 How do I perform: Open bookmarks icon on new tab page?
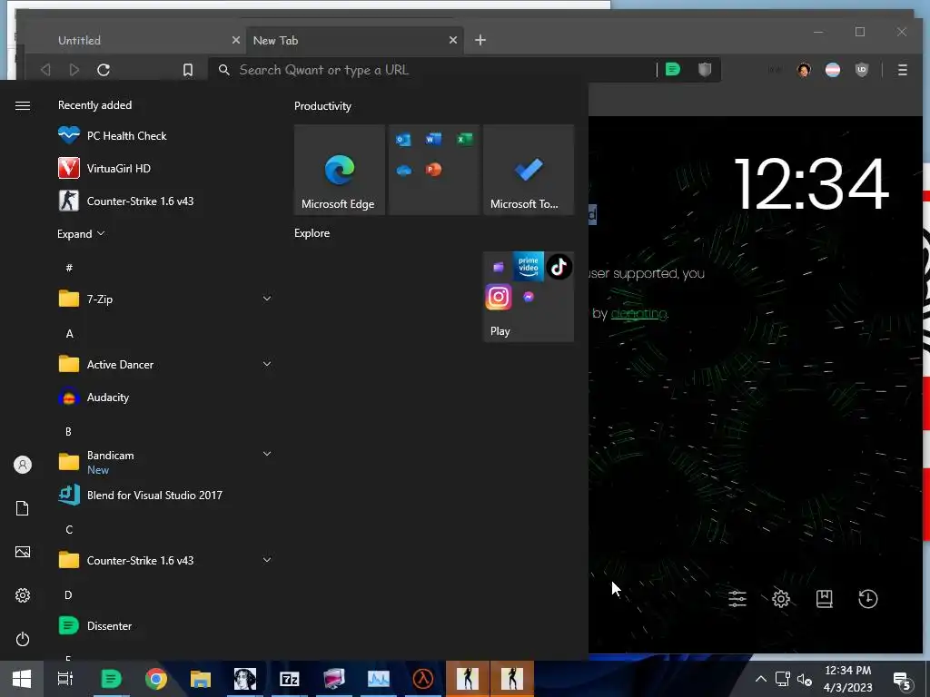(x=825, y=599)
